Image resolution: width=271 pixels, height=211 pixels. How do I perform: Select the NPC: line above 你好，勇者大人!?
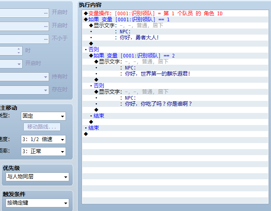click(x=175, y=32)
